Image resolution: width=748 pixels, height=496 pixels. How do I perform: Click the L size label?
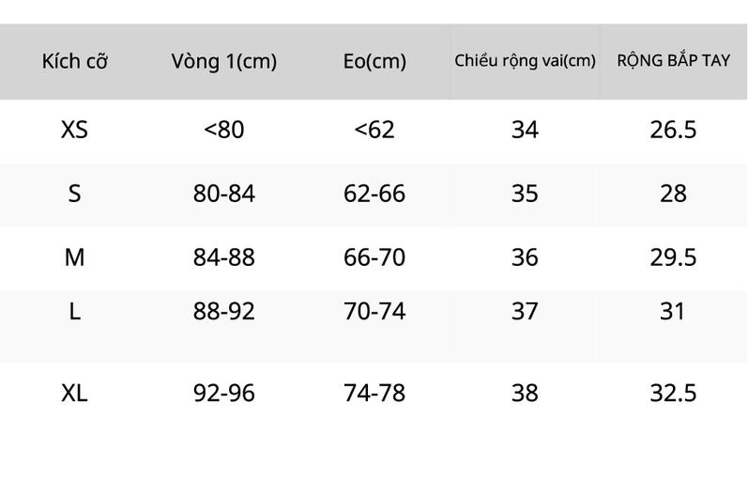coord(74,311)
